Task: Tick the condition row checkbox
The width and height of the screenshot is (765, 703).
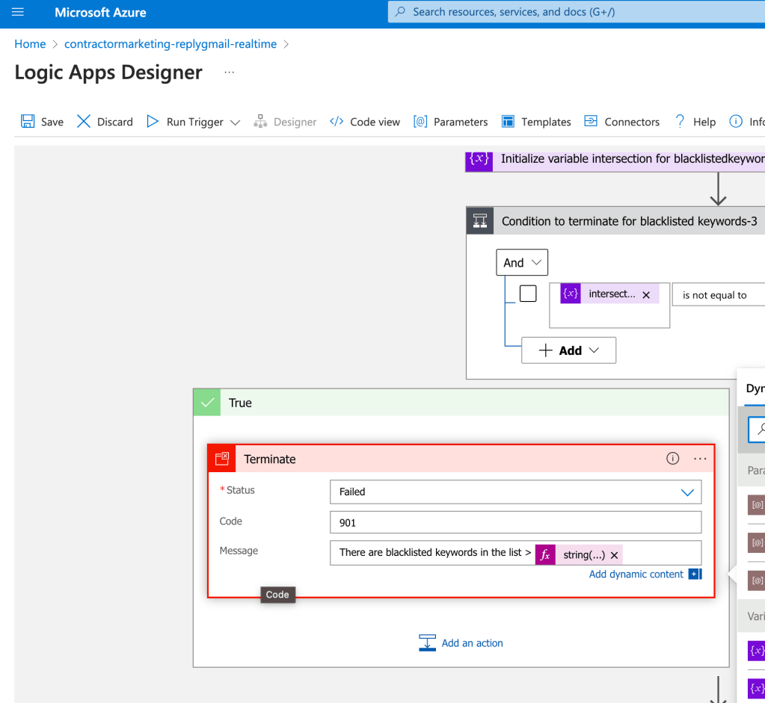Action: (x=528, y=294)
